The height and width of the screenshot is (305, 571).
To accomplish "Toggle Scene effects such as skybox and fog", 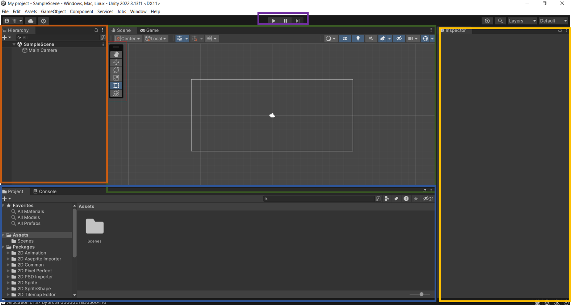I will coord(383,38).
